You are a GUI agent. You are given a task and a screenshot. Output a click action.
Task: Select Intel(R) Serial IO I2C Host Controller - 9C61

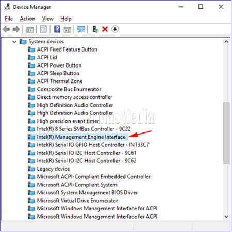(87, 153)
